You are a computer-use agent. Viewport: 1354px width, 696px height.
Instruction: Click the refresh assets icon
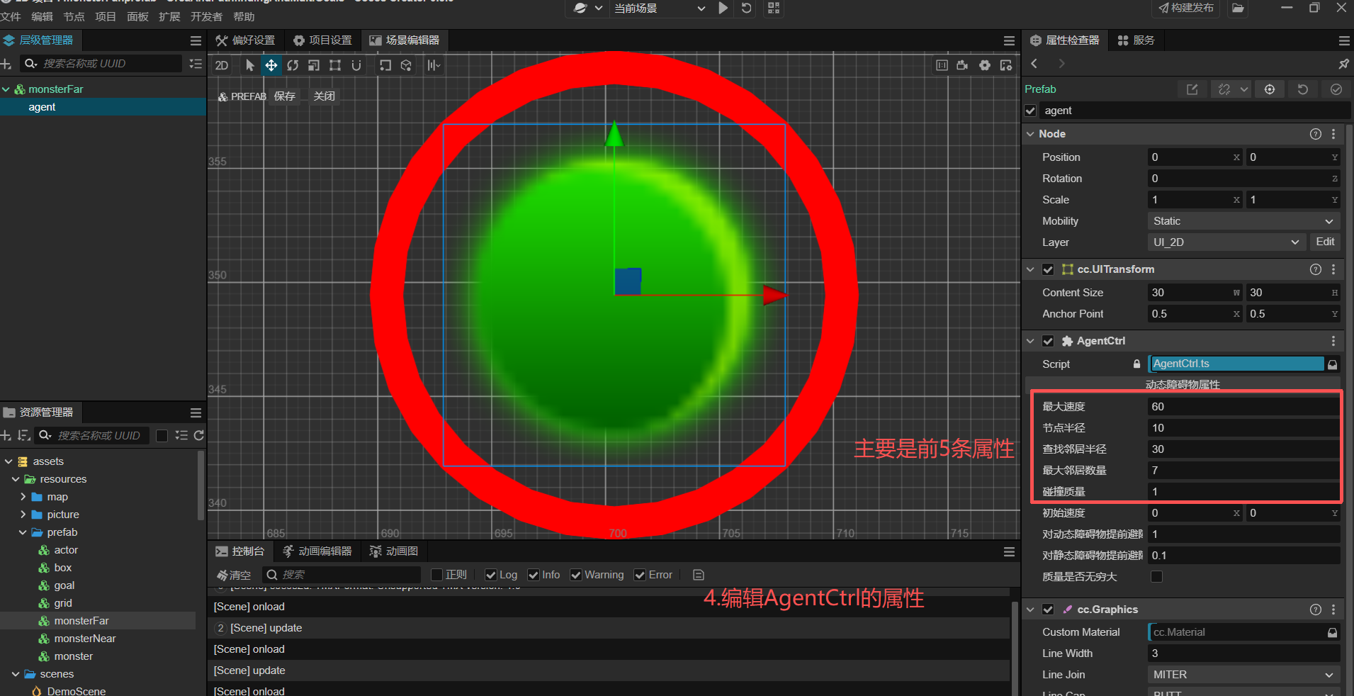198,435
